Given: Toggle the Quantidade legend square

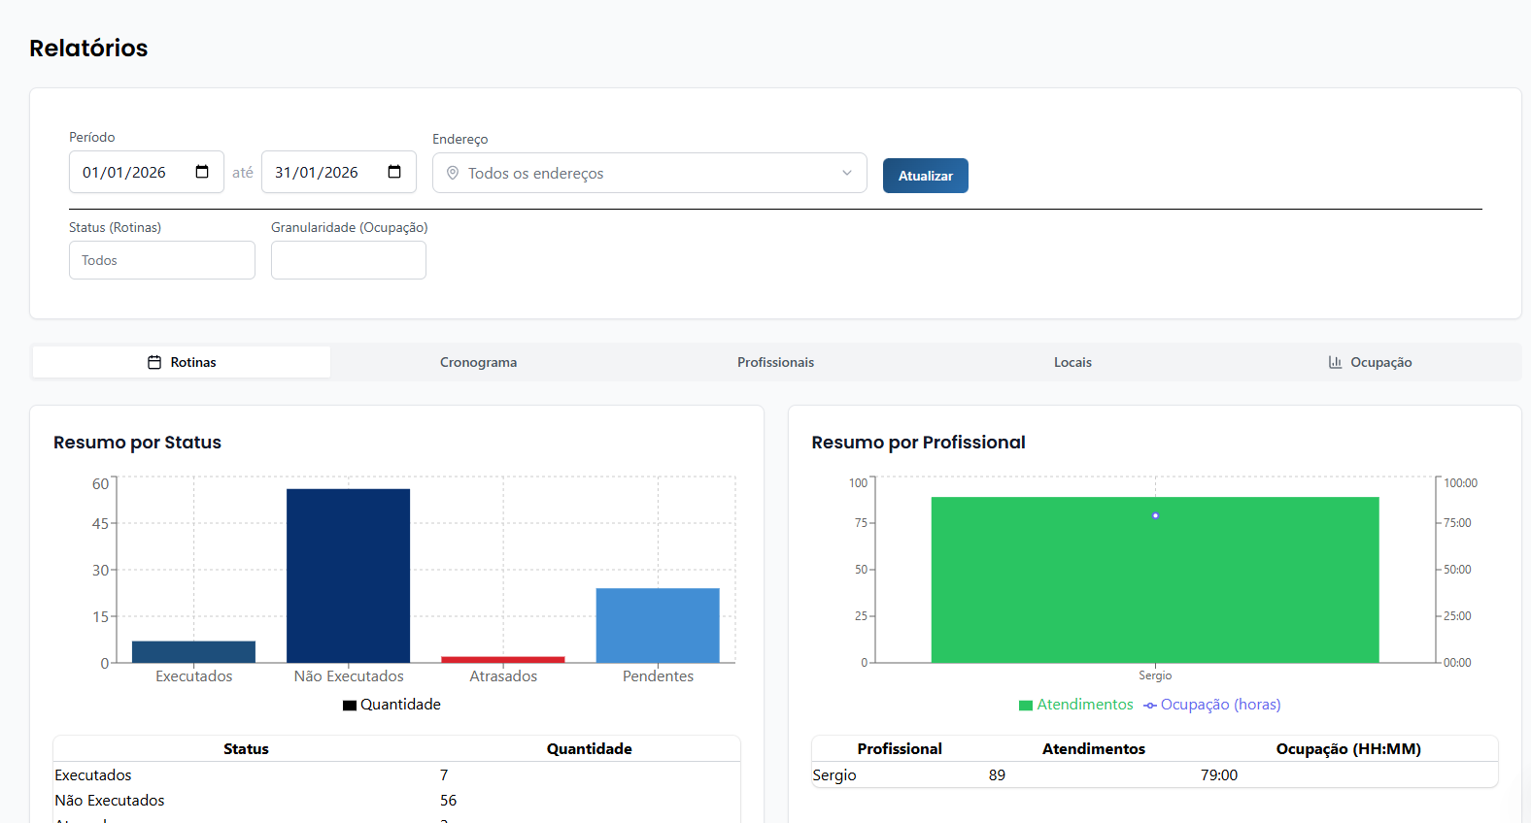Looking at the screenshot, I should 350,706.
